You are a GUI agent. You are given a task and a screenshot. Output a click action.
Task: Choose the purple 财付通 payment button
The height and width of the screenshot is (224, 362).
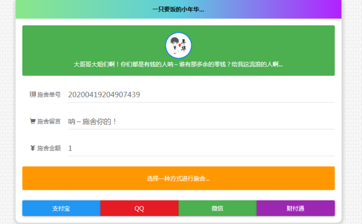click(296, 208)
